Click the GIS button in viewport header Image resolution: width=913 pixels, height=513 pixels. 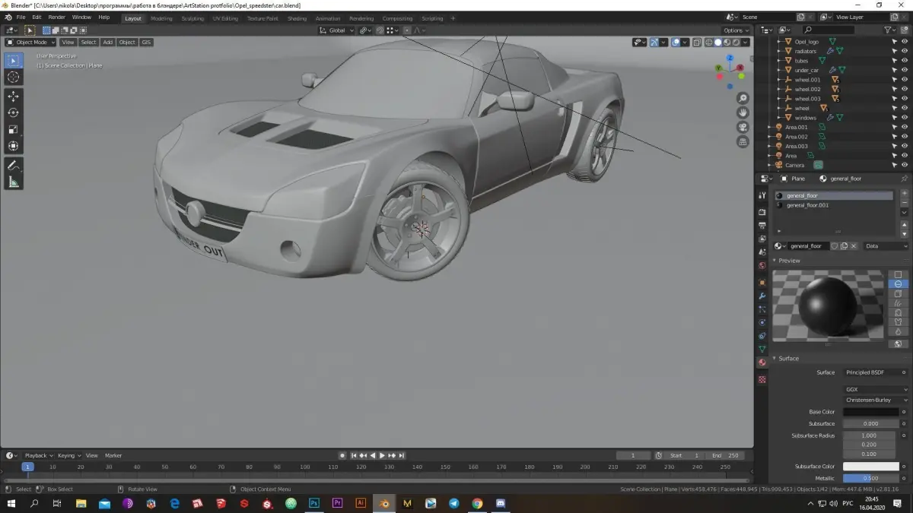click(146, 43)
